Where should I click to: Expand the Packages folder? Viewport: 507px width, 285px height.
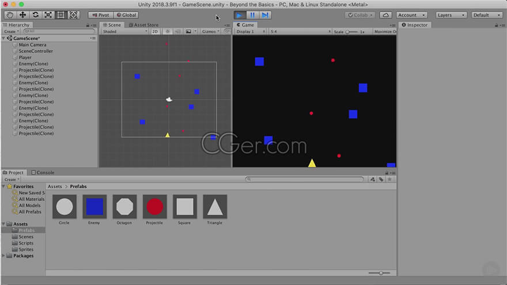click(x=3, y=256)
